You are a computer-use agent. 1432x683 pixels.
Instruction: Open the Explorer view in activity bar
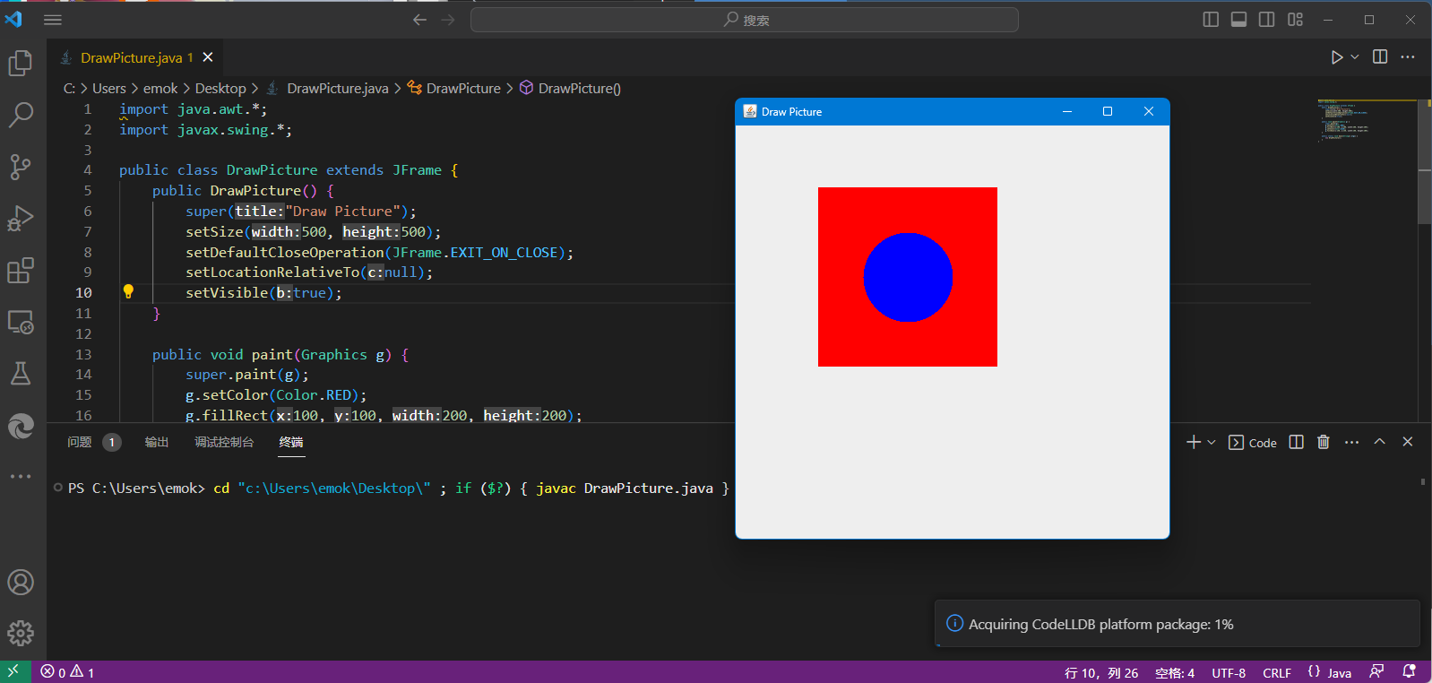click(21, 63)
